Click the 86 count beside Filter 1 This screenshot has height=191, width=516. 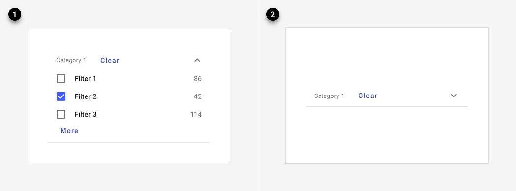tap(198, 79)
